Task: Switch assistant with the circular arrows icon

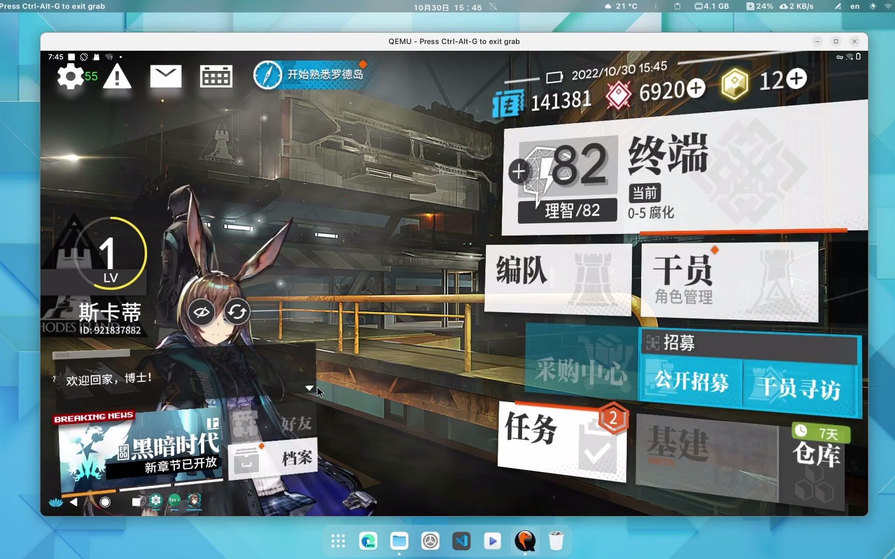Action: [x=237, y=312]
